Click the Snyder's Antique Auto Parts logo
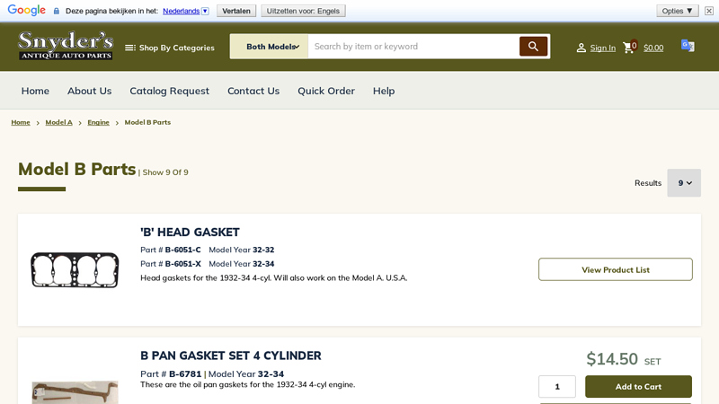The height and width of the screenshot is (404, 719). click(x=66, y=46)
